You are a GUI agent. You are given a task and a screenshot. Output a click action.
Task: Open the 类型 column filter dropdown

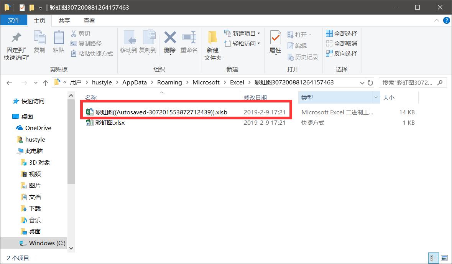coord(376,97)
